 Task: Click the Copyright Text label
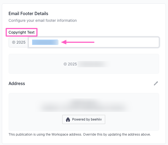coord(22,32)
